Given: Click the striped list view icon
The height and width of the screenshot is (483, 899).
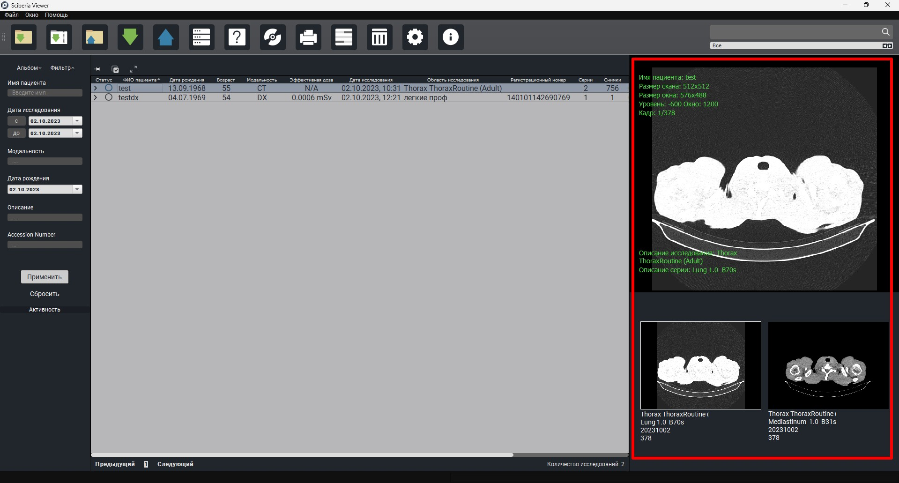Looking at the screenshot, I should click(344, 37).
